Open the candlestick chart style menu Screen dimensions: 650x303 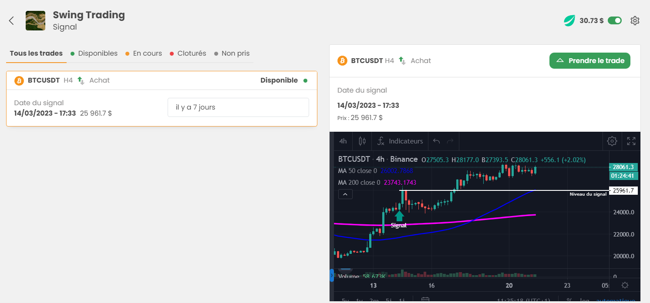click(362, 141)
